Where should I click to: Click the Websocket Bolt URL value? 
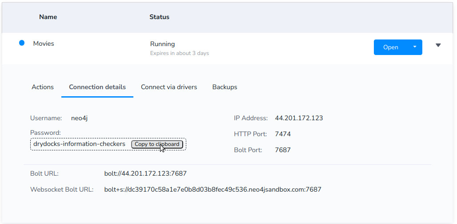click(213, 190)
